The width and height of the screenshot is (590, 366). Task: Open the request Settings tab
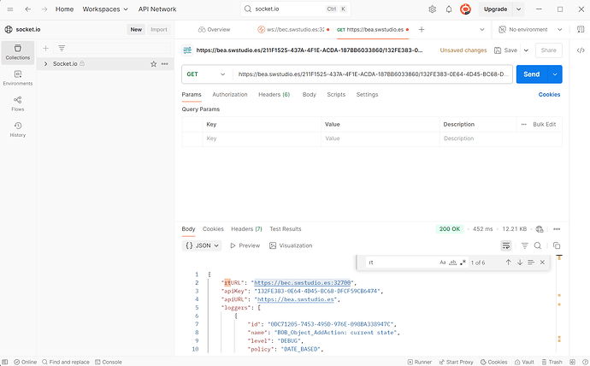(x=367, y=94)
